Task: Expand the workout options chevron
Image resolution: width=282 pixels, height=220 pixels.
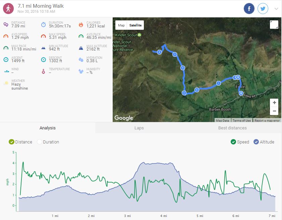Action: coord(276,9)
